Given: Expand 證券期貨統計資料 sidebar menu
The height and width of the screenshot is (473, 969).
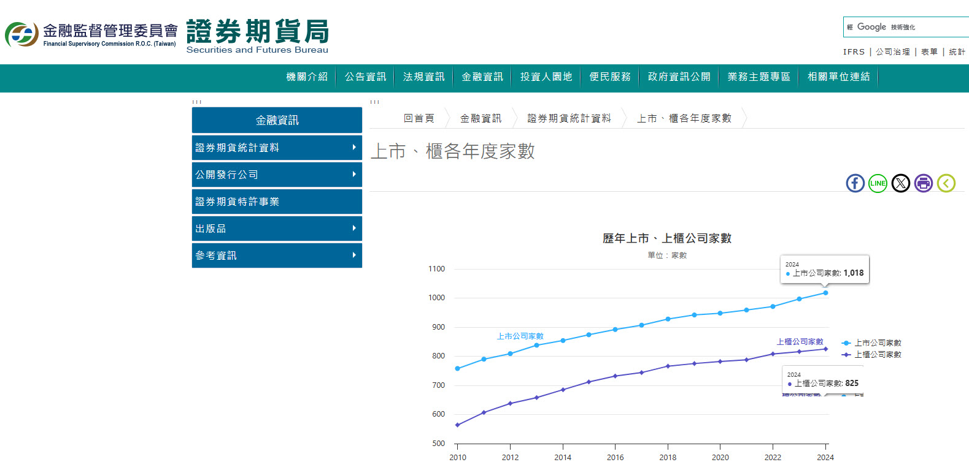Looking at the screenshot, I should 277,148.
